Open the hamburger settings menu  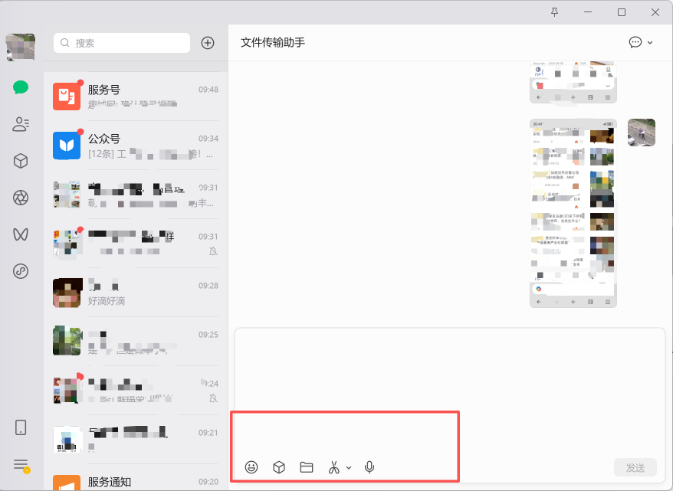tap(21, 465)
